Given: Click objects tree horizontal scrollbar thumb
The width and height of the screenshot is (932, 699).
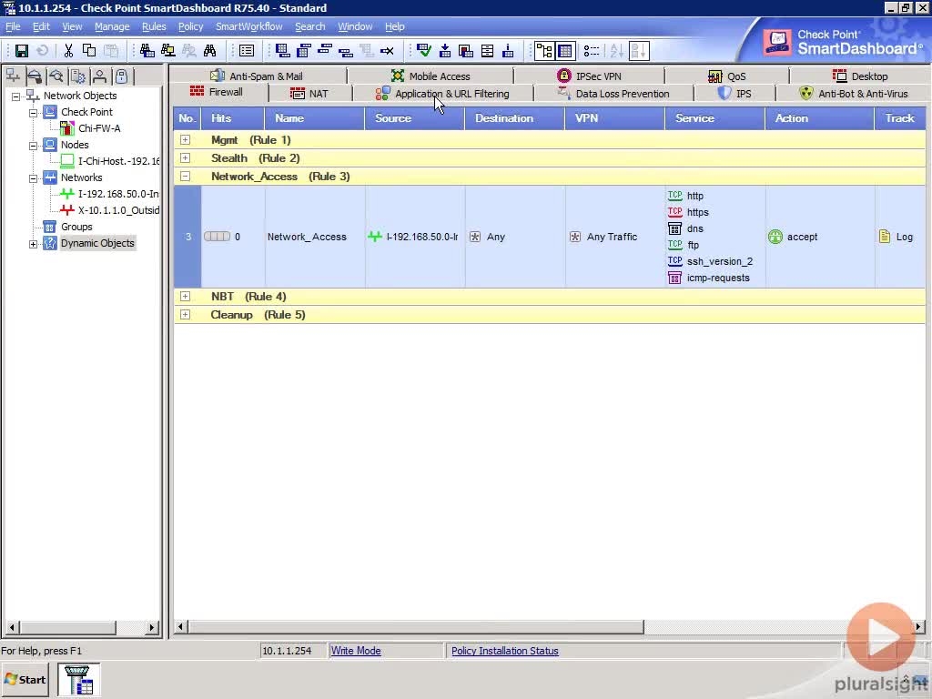Looking at the screenshot, I should (67, 627).
